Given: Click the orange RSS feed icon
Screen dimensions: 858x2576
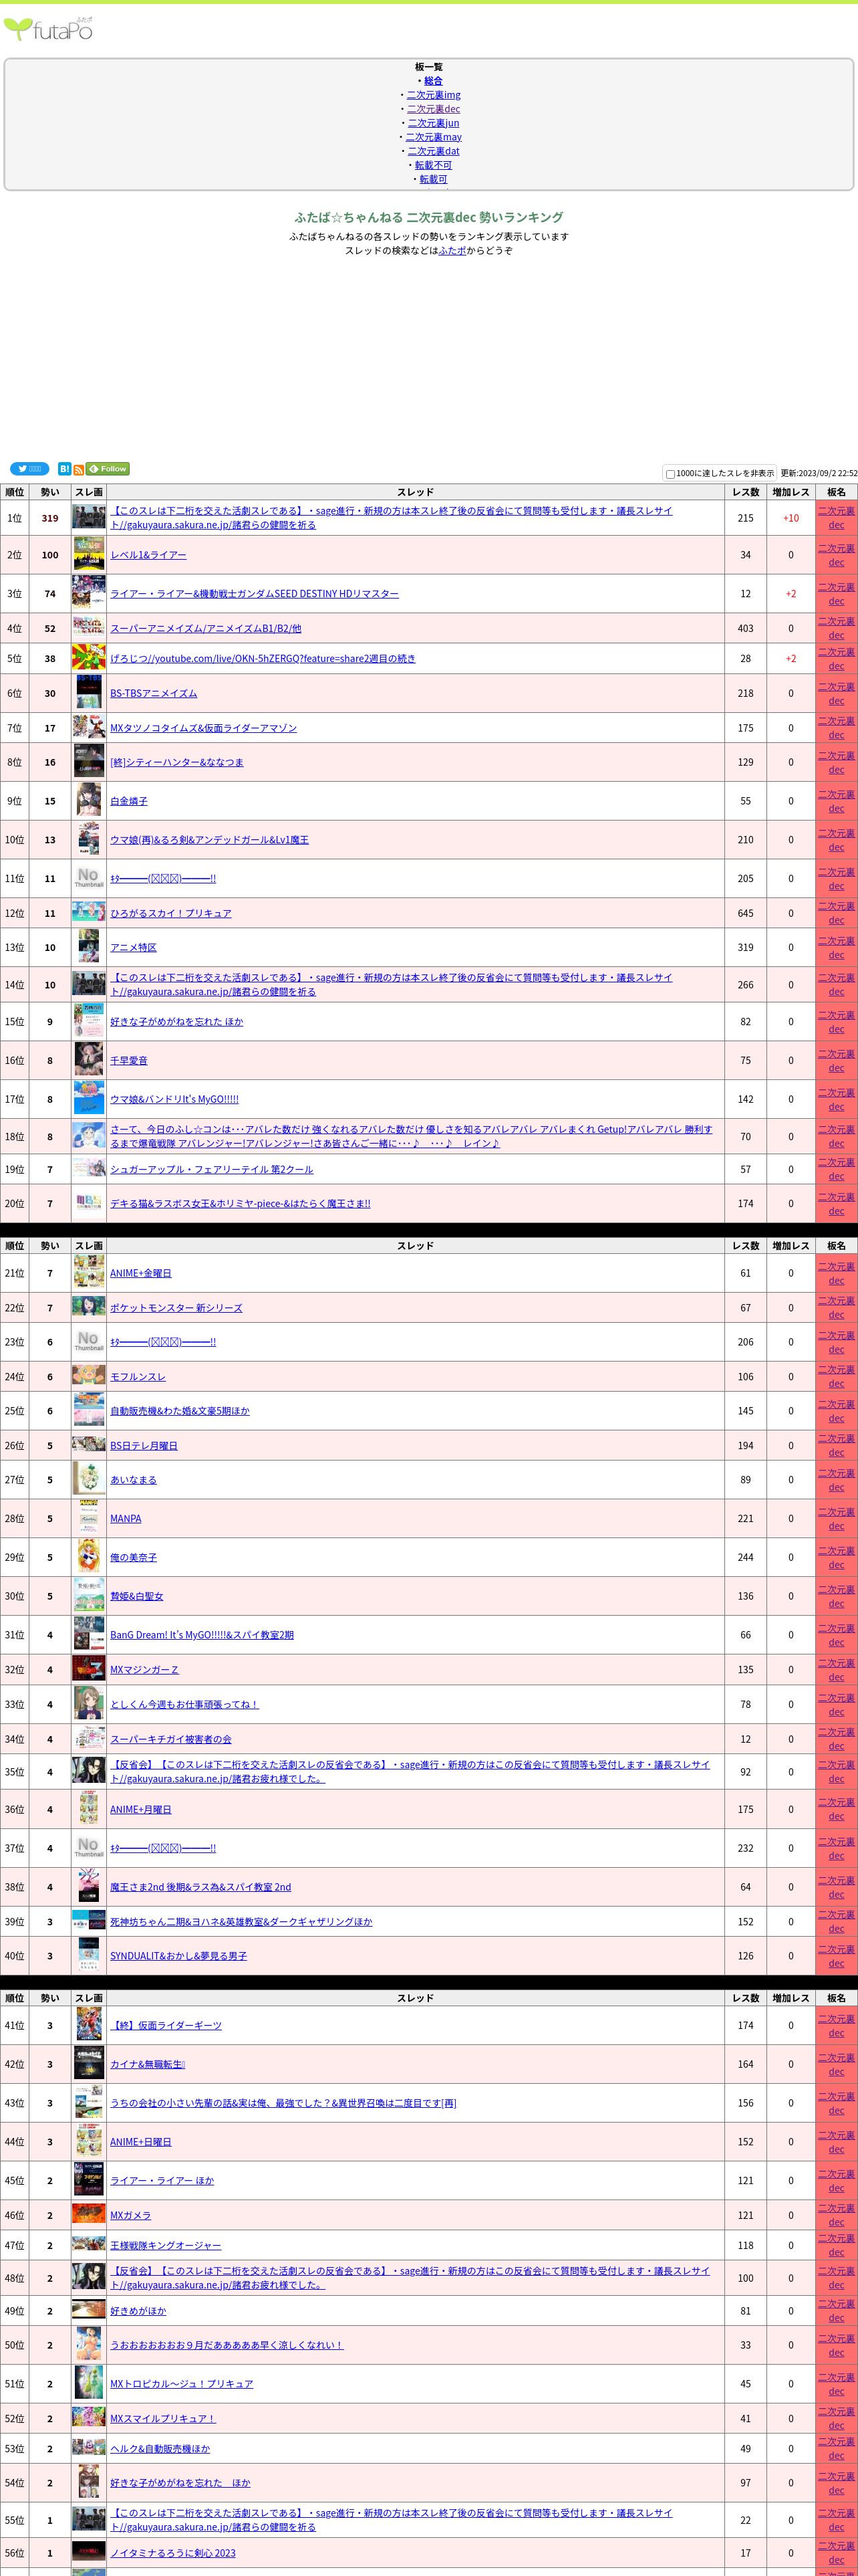Looking at the screenshot, I should coord(79,469).
